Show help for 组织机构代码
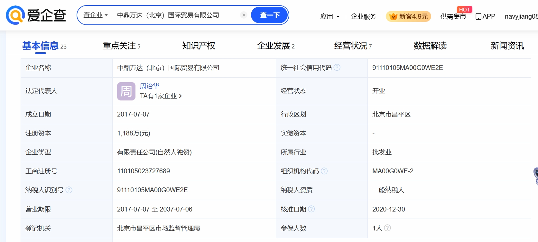538x242 pixels. pos(324,171)
